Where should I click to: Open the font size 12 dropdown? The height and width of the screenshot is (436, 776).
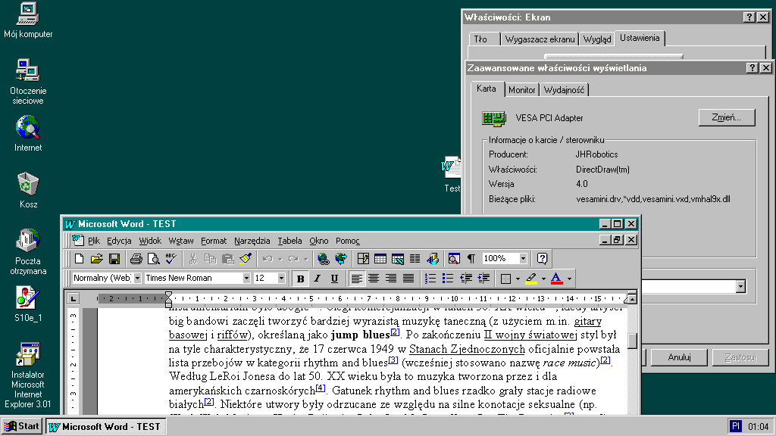(281, 279)
